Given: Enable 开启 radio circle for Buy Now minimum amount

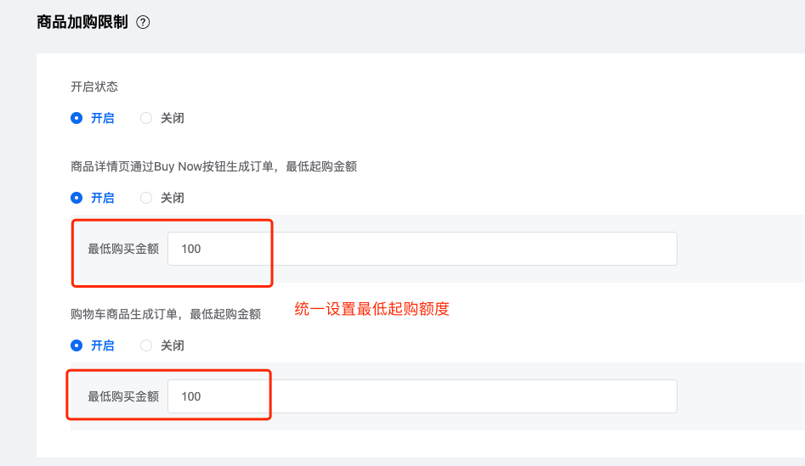Looking at the screenshot, I should pyautogui.click(x=77, y=198).
